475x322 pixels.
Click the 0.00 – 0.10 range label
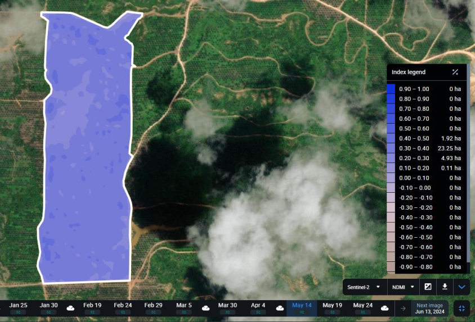pos(414,178)
